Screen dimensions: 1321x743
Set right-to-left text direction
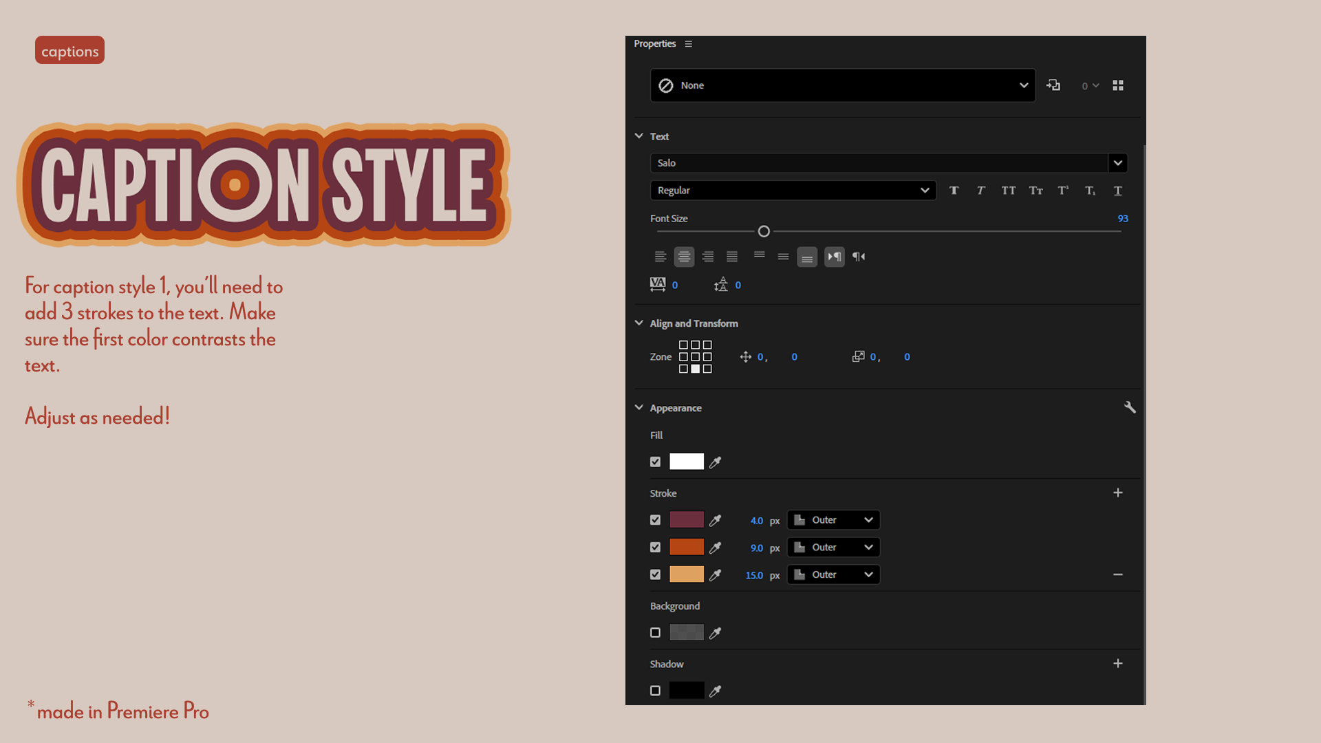pos(859,257)
